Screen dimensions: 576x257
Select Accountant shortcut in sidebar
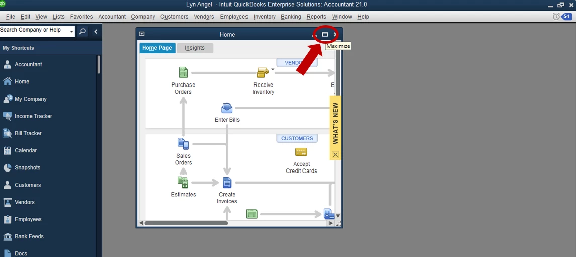pyautogui.click(x=28, y=64)
